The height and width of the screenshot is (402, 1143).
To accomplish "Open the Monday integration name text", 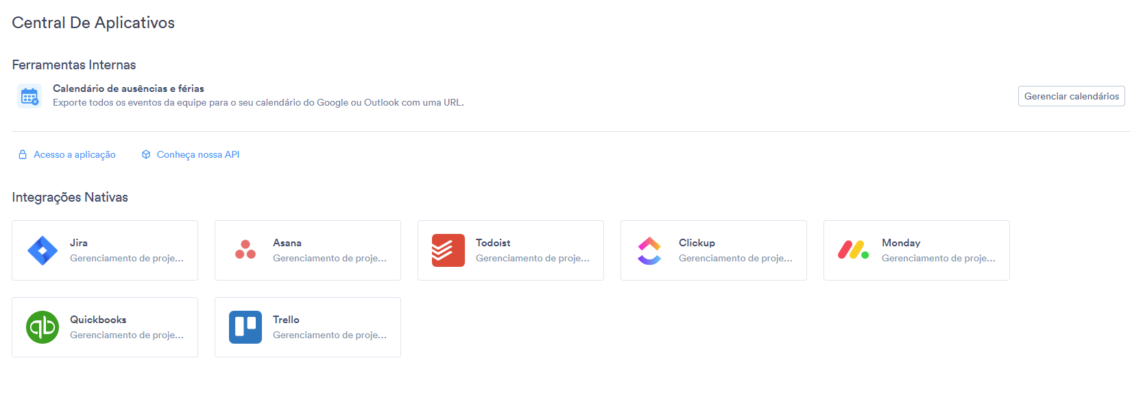I will (901, 243).
